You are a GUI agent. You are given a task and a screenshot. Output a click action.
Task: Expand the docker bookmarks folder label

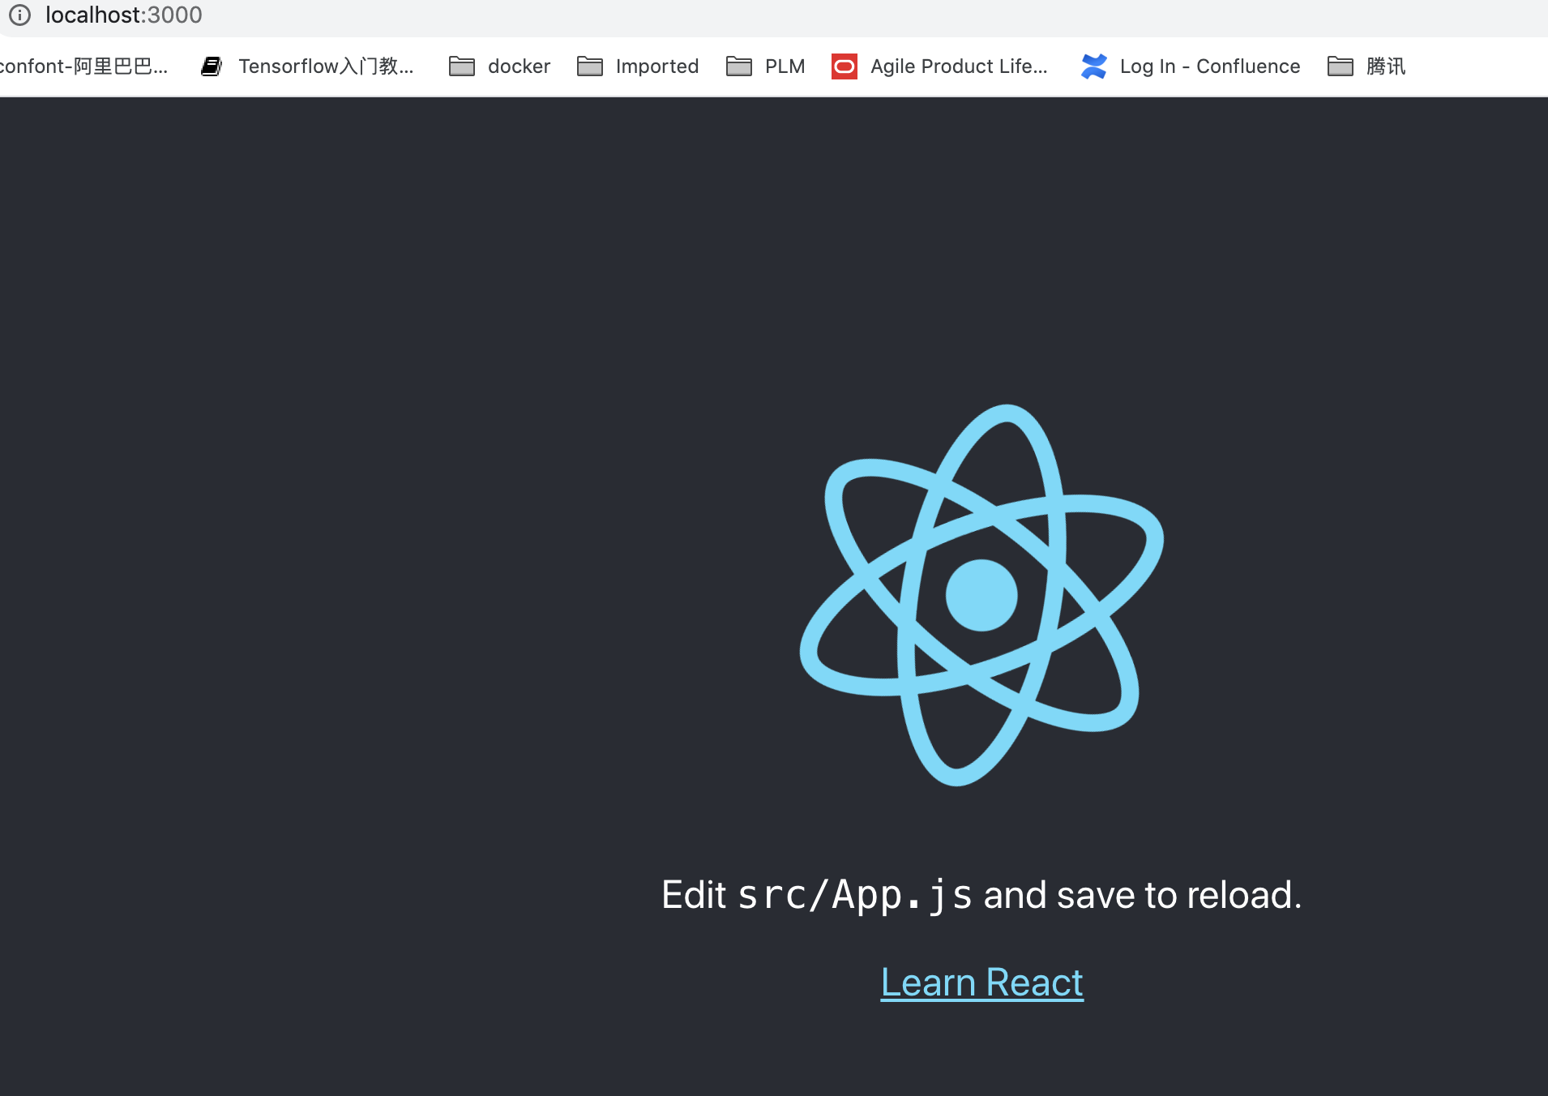(519, 66)
